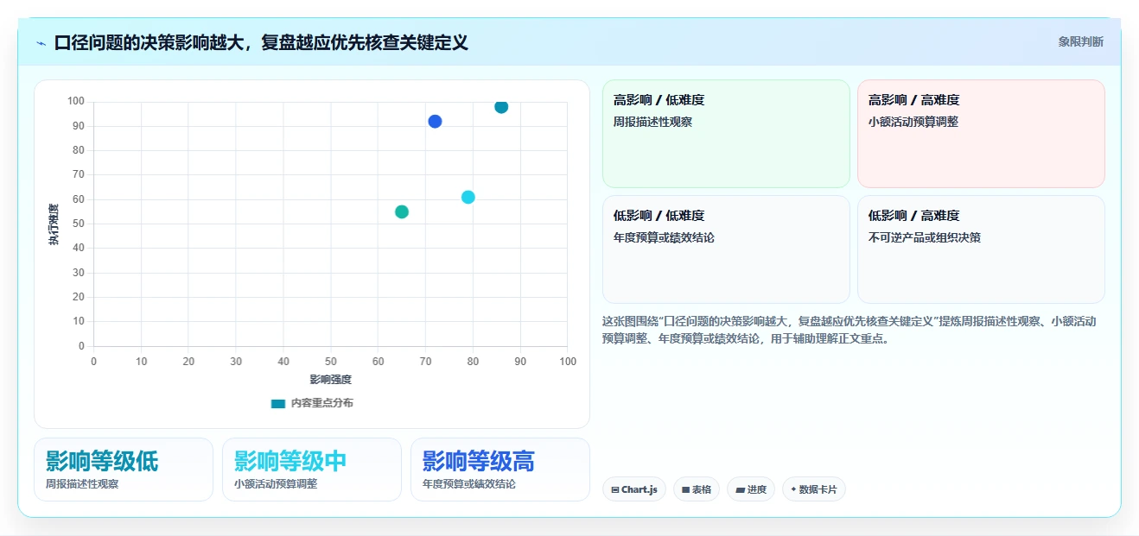
Task: Select the top scatter point near 86
Action: pyautogui.click(x=501, y=107)
